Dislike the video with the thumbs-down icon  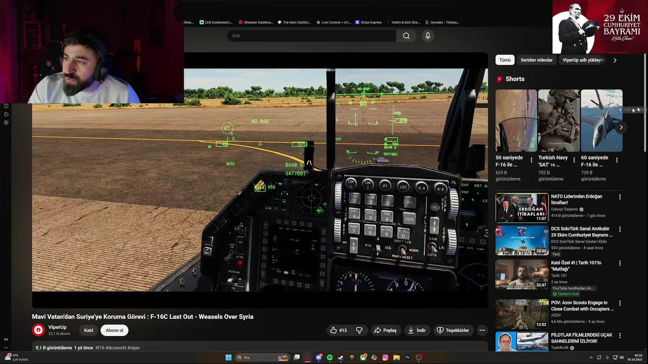point(359,330)
